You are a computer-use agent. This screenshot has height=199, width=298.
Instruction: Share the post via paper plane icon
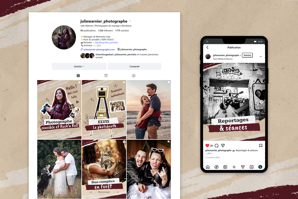223,146
